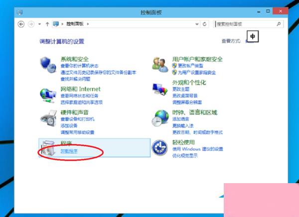299x217 pixels.
Task: Open 选择家庭组和共享选项
Action: [82, 103]
